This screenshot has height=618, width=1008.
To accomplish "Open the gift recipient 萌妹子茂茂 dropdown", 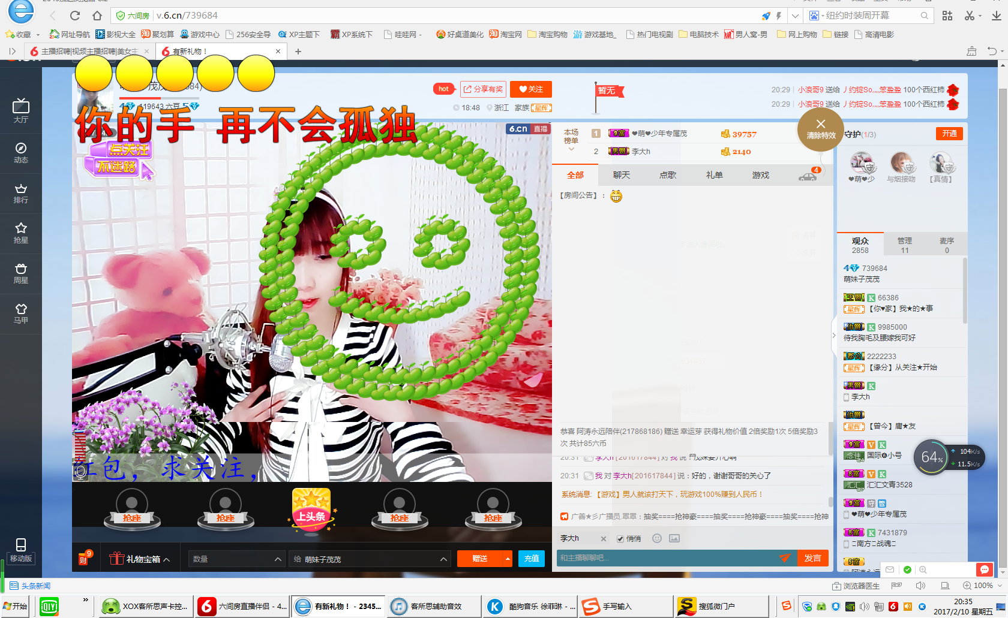I will 370,559.
